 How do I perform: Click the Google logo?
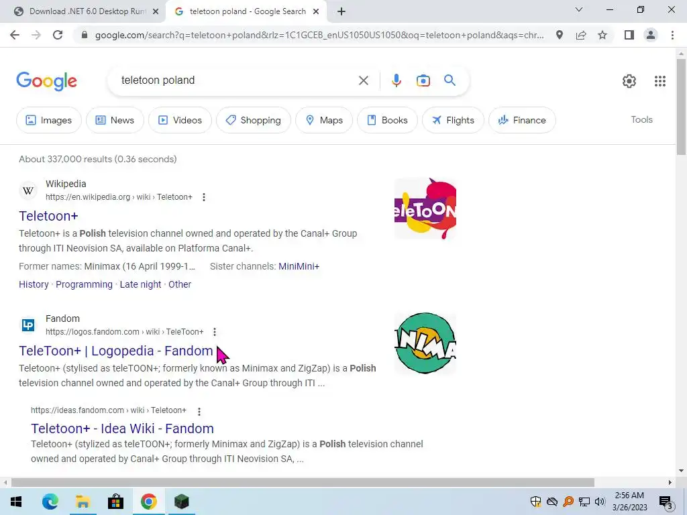(46, 81)
